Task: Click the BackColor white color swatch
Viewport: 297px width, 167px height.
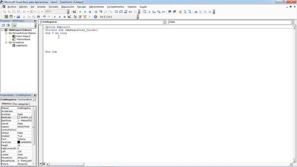Action: coord(19,117)
